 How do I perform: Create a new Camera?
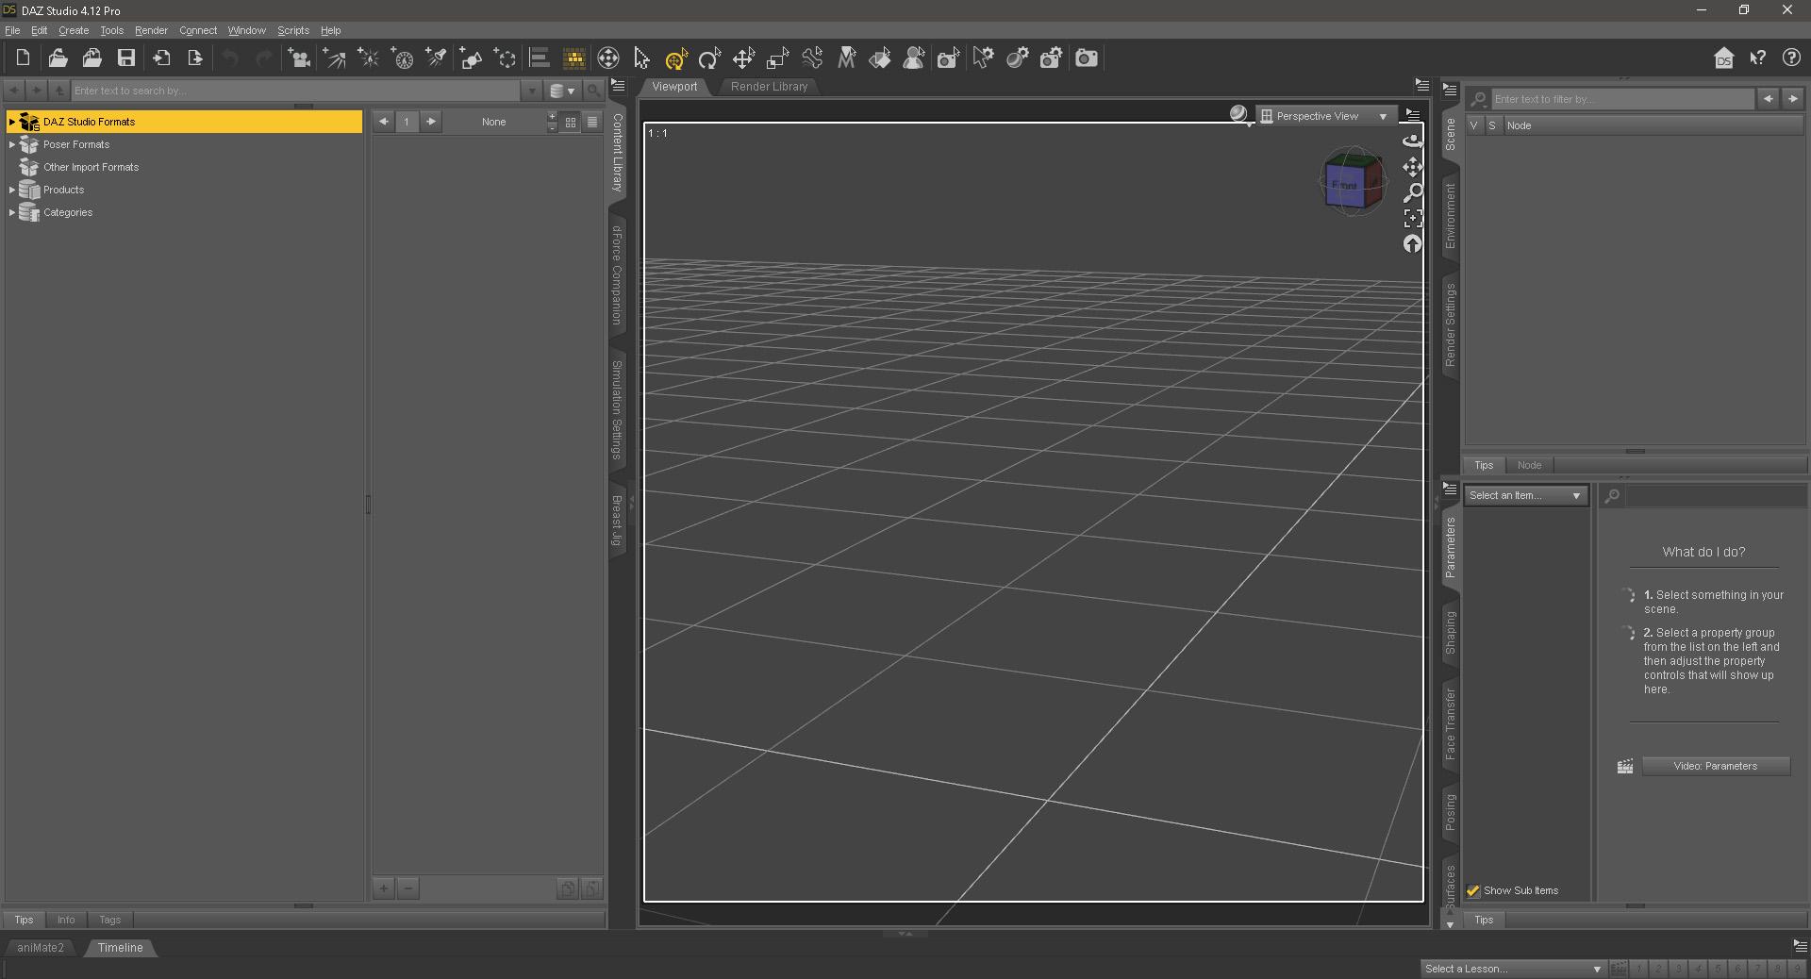pos(299,58)
